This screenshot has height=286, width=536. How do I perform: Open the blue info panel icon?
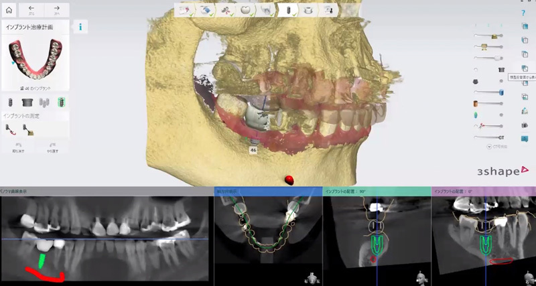point(80,27)
